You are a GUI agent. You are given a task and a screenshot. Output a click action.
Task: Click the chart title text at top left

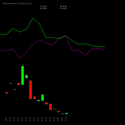17,4
